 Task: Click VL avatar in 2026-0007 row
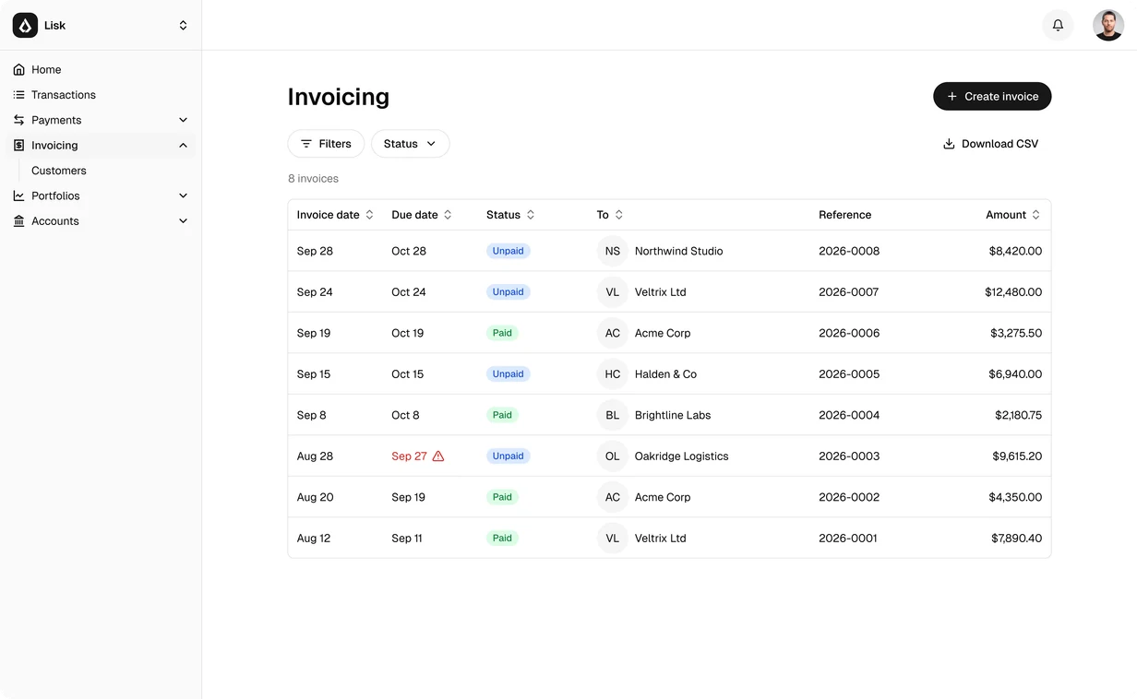click(x=613, y=292)
